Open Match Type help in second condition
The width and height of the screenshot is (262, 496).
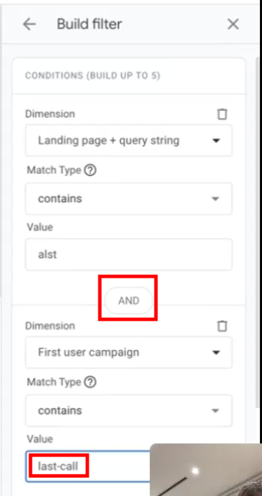coord(90,382)
